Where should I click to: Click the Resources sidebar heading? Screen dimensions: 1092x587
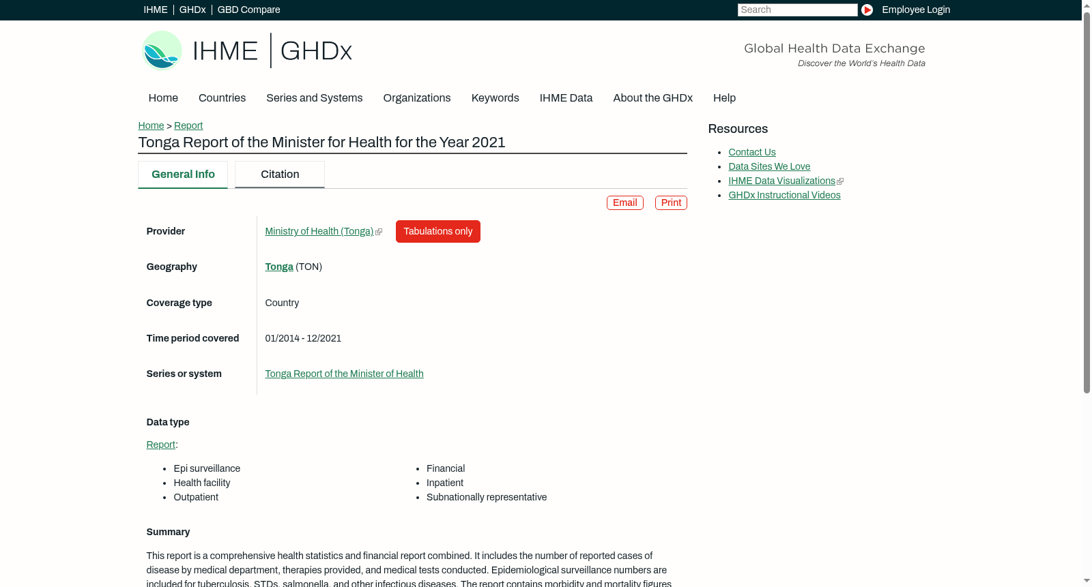pyautogui.click(x=738, y=130)
